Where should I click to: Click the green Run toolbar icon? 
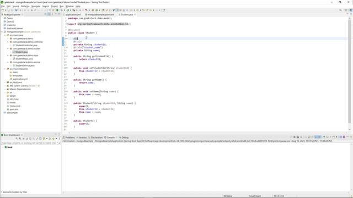pos(67,10)
